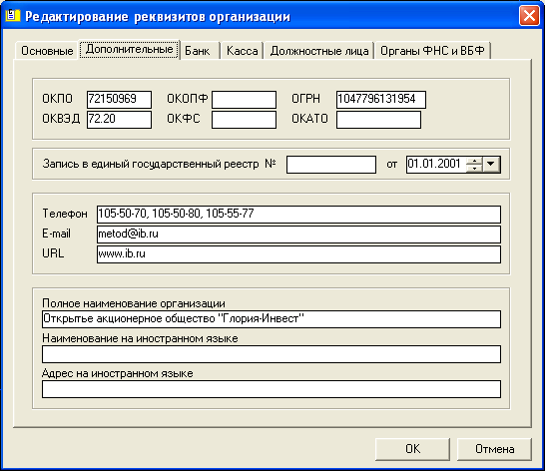The height and width of the screenshot is (471, 545).
Task: Focus Наименование на иностранном языке field
Action: [x=272, y=354]
